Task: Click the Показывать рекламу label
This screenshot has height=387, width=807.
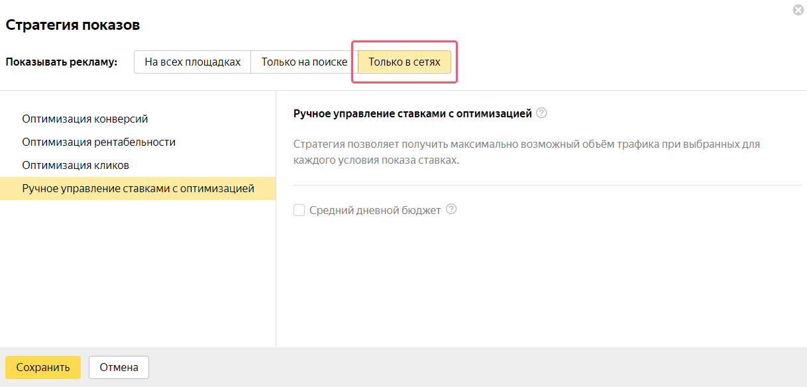Action: (61, 62)
